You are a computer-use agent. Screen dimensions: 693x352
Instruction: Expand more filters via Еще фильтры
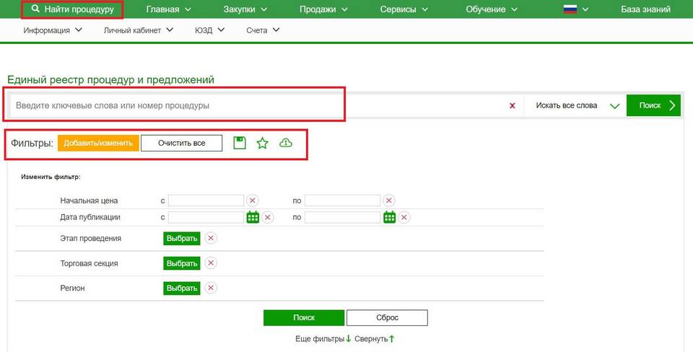click(323, 338)
